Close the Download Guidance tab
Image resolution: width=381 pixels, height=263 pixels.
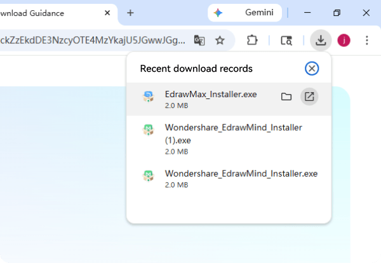point(107,13)
